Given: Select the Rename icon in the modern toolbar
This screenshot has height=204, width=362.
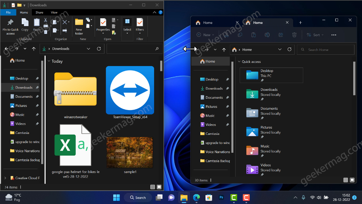Looking at the screenshot, I should (267, 35).
